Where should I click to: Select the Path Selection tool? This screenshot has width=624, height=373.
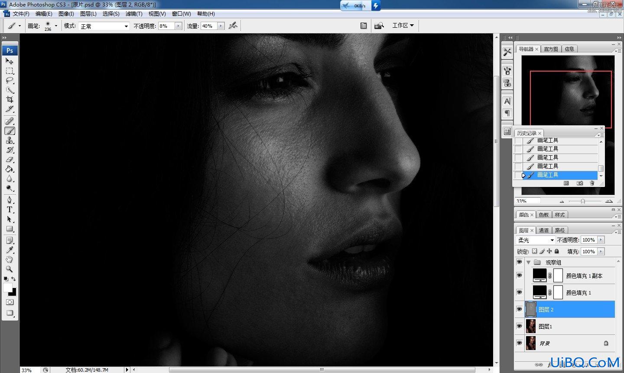click(10, 219)
